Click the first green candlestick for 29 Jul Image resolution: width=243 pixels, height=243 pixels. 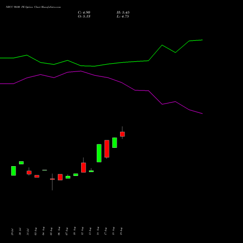pos(14,171)
